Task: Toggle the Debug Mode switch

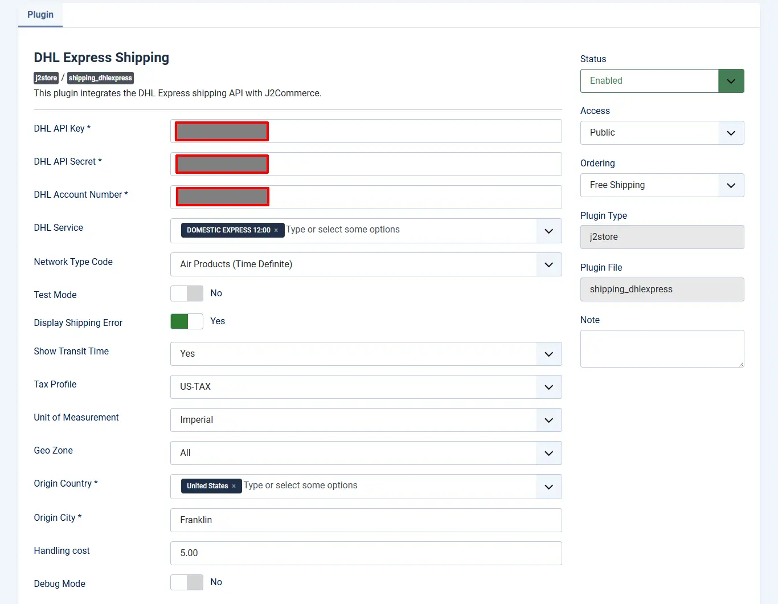Action: pyautogui.click(x=187, y=582)
